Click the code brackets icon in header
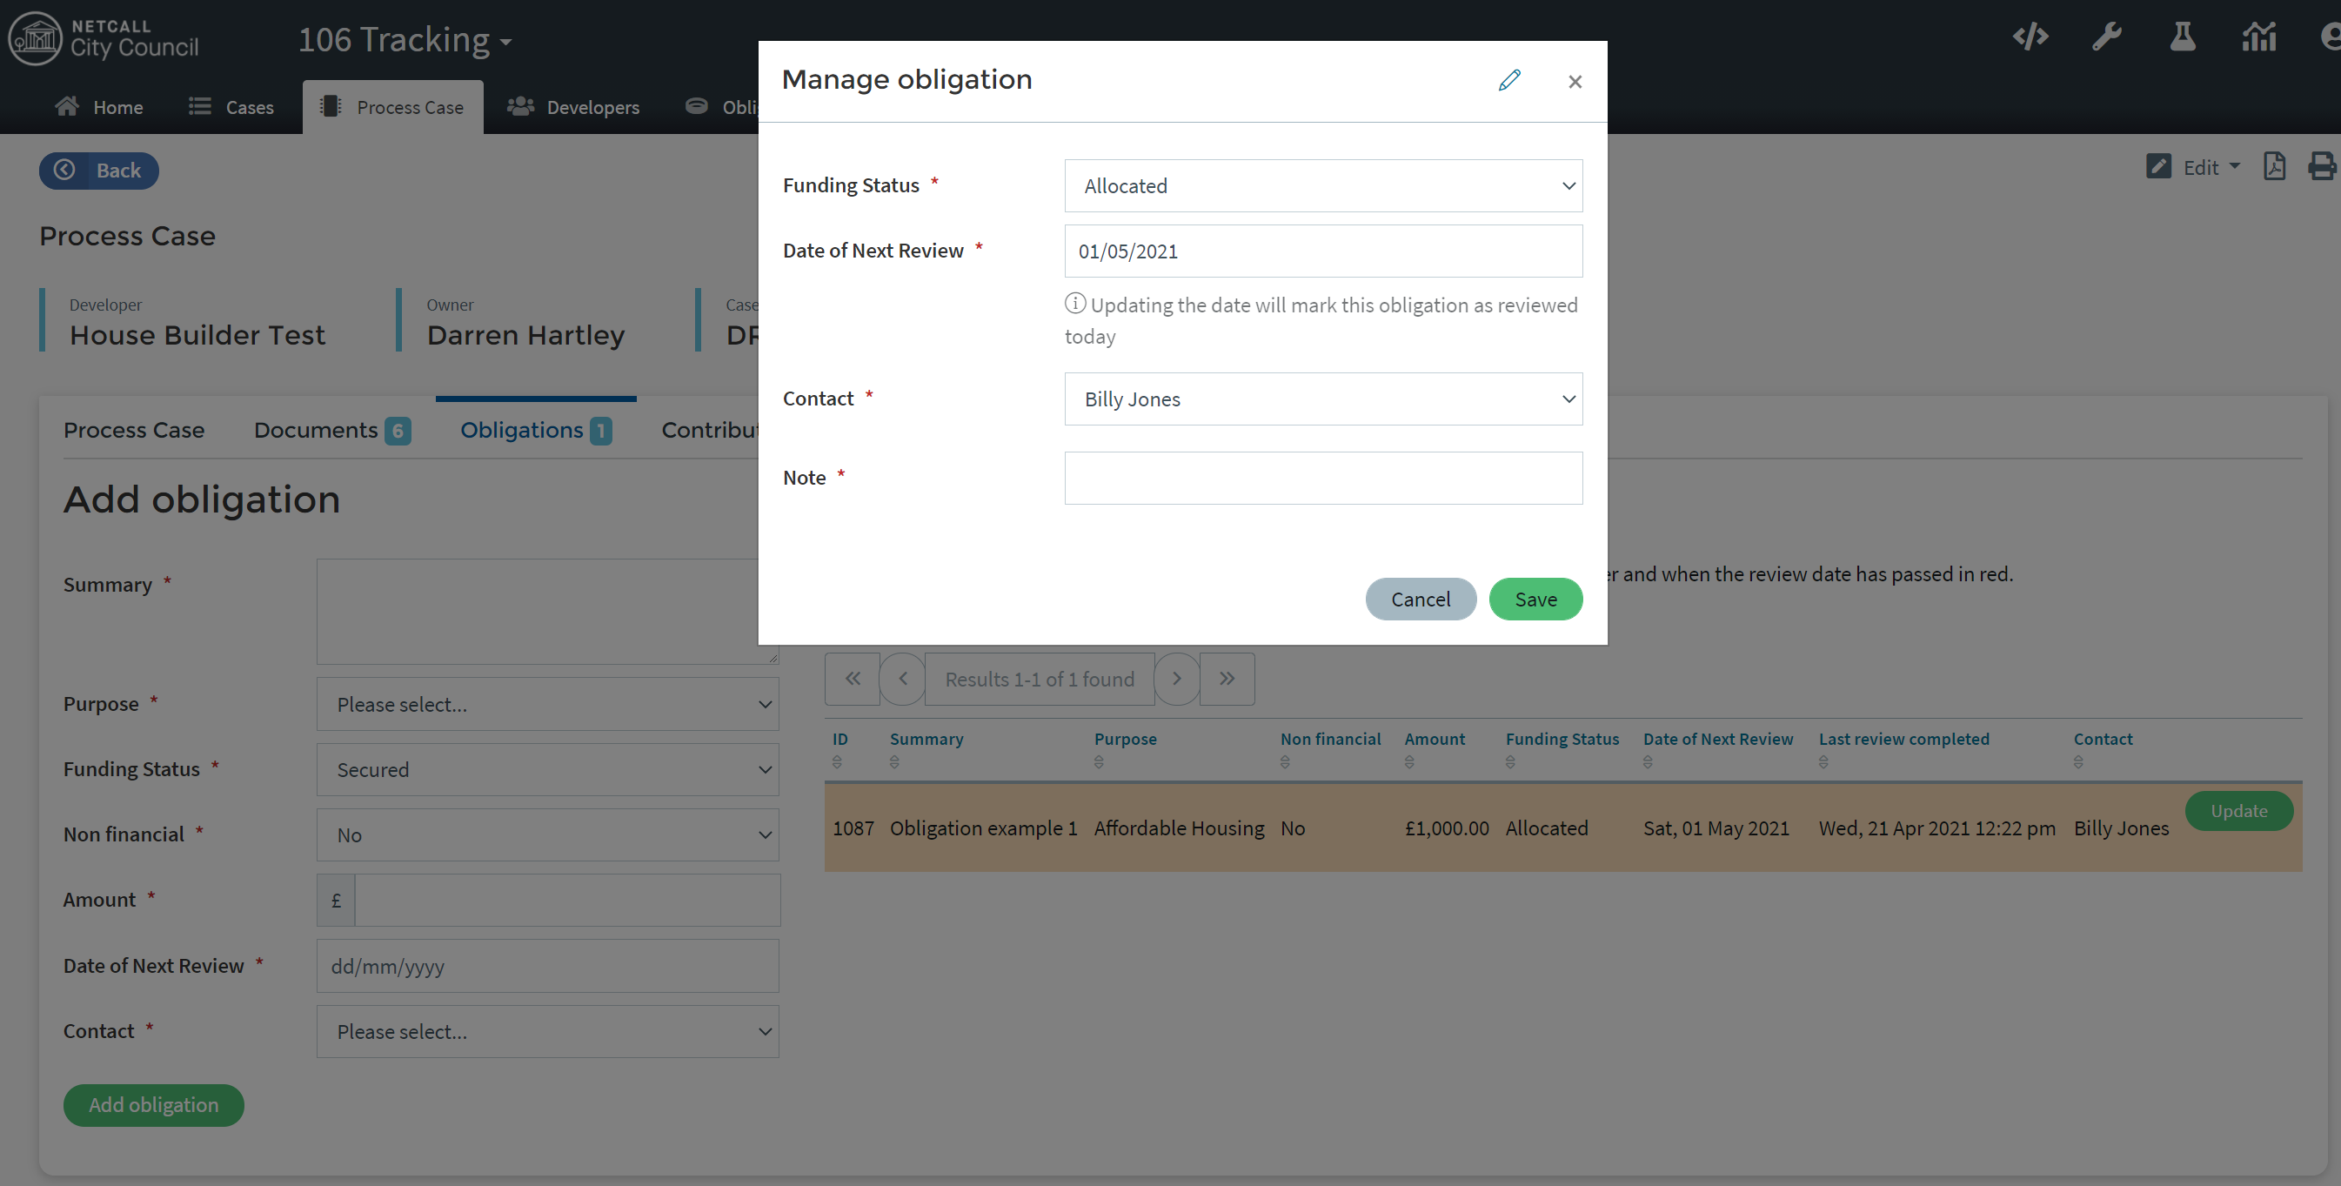The height and width of the screenshot is (1186, 2341). 2030,37
